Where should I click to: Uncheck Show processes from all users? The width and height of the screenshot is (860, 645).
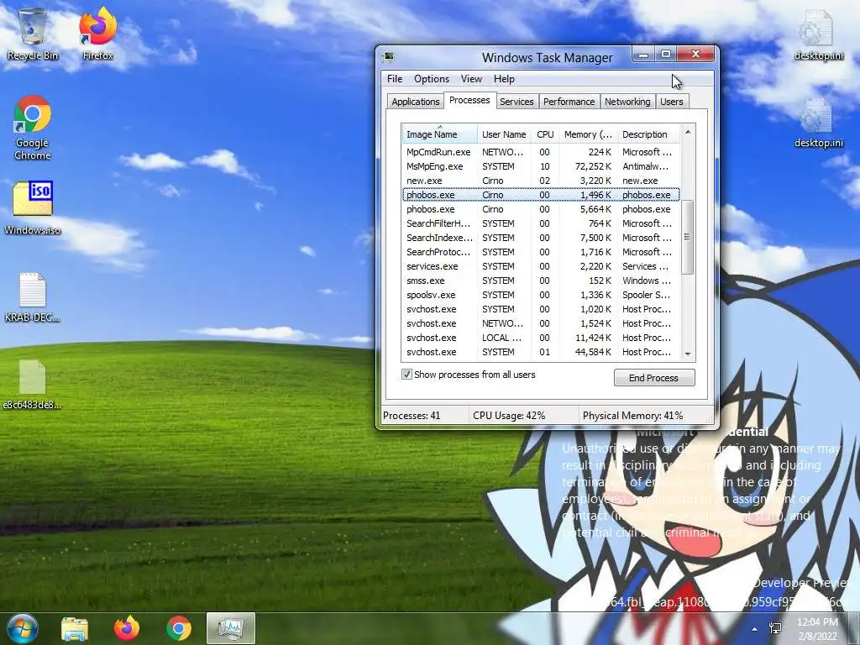pyautogui.click(x=406, y=375)
